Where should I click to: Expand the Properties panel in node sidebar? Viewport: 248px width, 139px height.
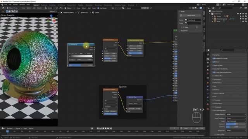click(x=184, y=31)
